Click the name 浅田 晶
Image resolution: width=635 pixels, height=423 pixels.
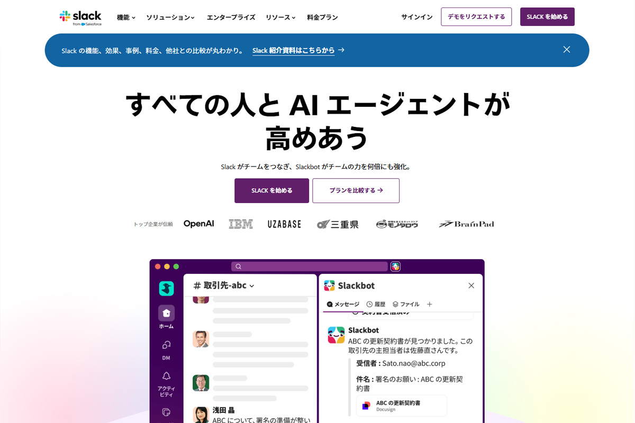(x=223, y=410)
